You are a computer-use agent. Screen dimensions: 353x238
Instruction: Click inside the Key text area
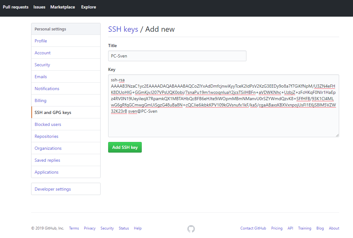coord(223,106)
